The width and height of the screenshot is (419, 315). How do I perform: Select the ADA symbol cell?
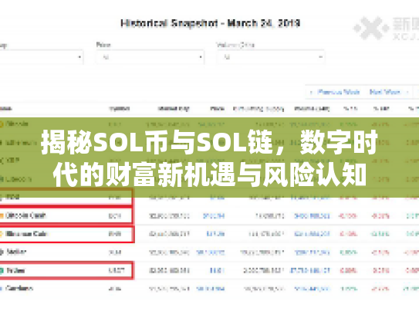point(115,289)
